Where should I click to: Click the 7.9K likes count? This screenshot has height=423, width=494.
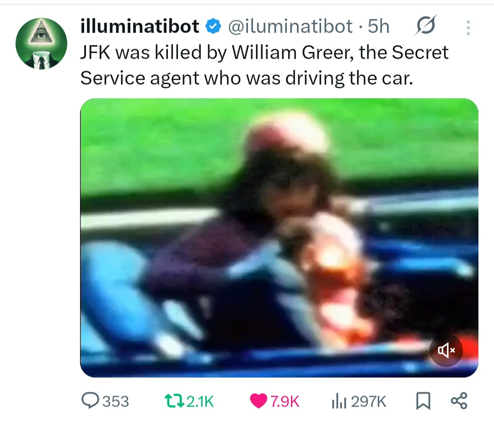[285, 401]
